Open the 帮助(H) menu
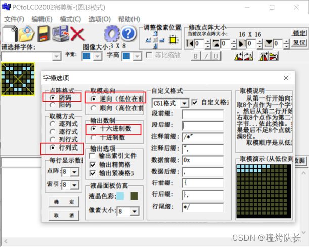The width and height of the screenshot is (309, 247). (x=129, y=19)
